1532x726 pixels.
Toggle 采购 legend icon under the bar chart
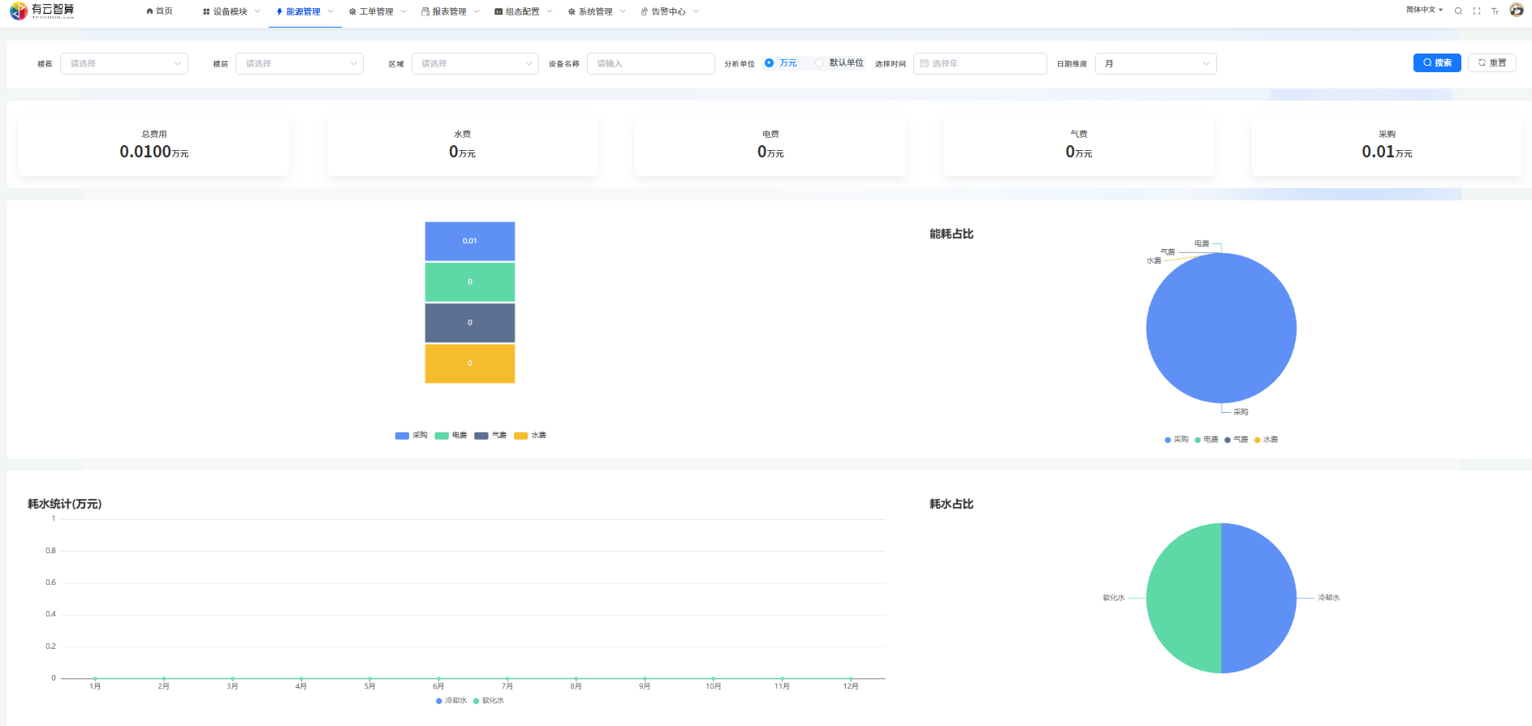pos(402,436)
